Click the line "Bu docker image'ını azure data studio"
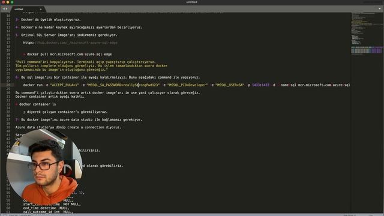The image size is (384, 216). coord(82,119)
